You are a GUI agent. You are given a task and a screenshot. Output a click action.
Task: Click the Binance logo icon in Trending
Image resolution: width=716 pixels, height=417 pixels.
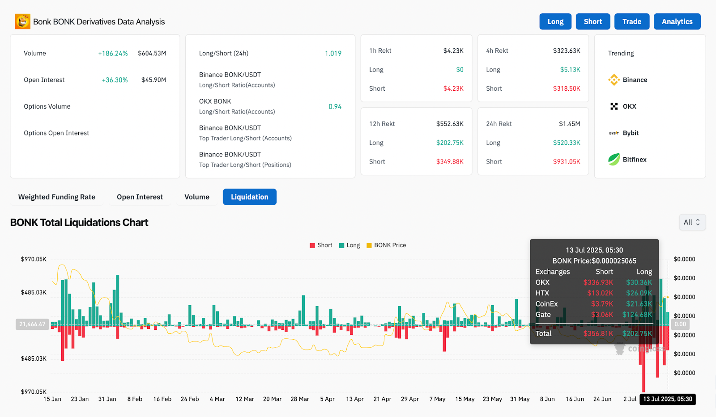click(x=614, y=80)
